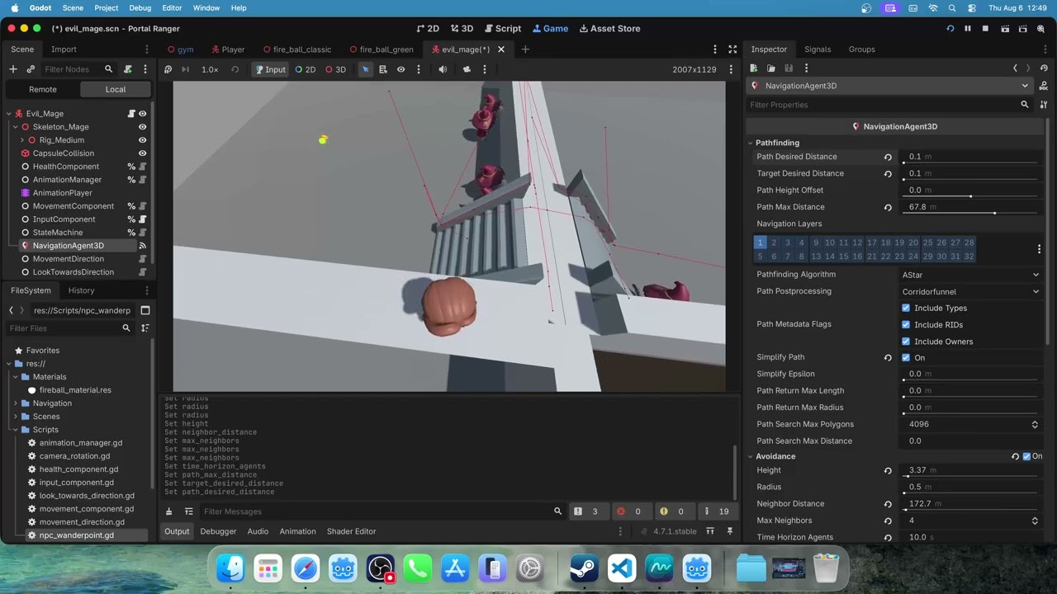Disable the Simplify Path checkbox
This screenshot has width=1057, height=594.
[906, 357]
